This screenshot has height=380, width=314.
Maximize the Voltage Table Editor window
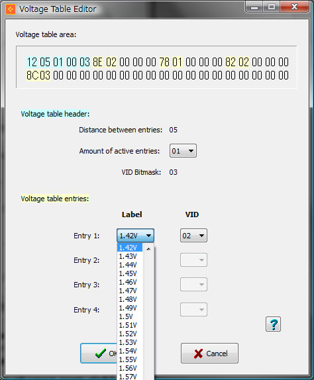272,7
